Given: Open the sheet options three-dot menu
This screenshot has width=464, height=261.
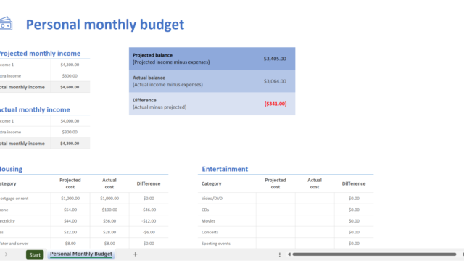Looking at the screenshot, I should pos(279,254).
